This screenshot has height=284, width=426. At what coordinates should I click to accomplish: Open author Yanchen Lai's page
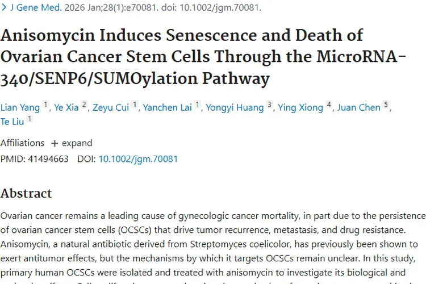coord(167,108)
